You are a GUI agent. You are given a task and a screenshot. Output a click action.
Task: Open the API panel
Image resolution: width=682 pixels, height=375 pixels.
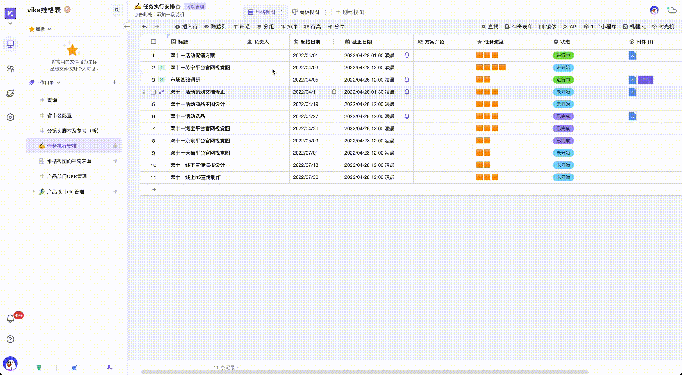pos(570,27)
